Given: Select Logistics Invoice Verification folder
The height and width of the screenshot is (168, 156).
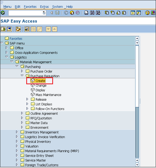Looking at the screenshot, I should tap(45, 137).
